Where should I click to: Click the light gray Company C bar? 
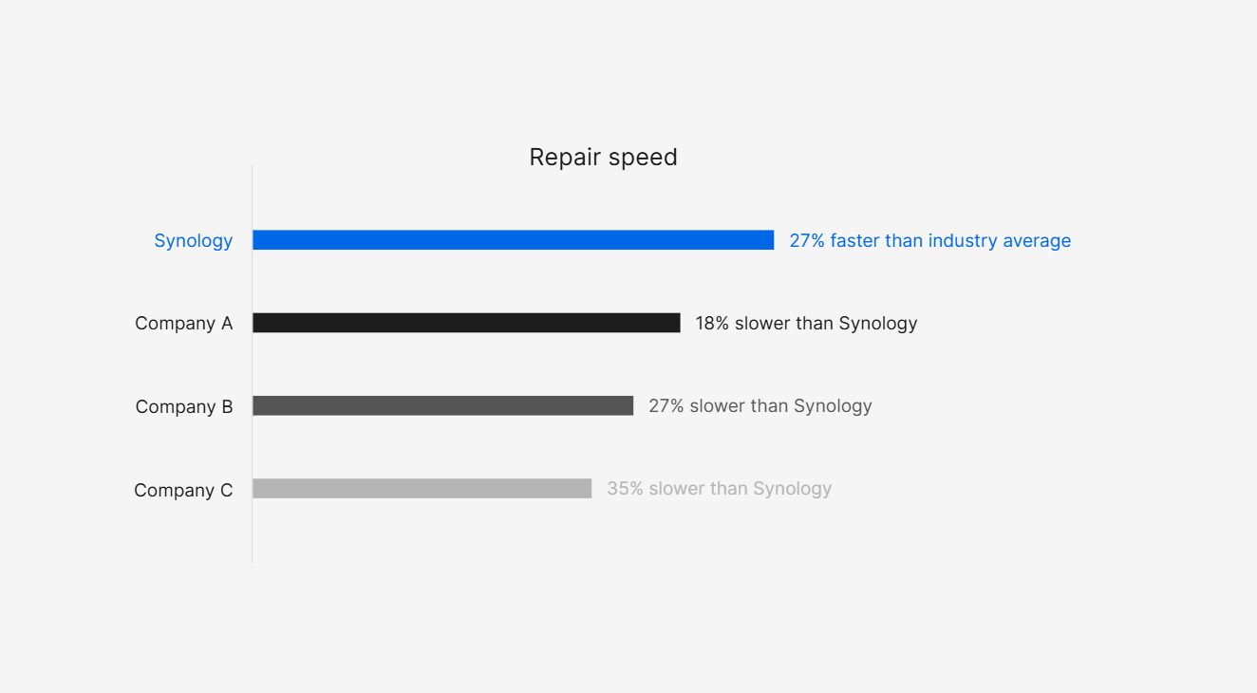tap(422, 488)
